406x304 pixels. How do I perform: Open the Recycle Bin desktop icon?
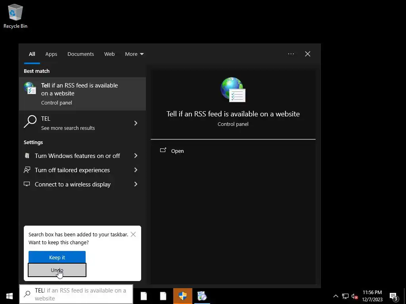point(15,16)
